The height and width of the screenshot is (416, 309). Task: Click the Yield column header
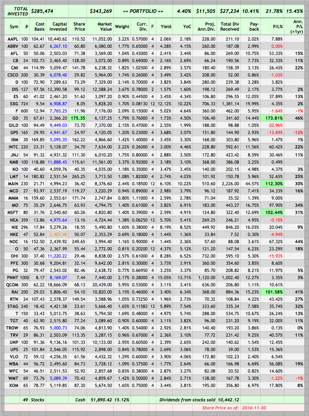[164, 27]
